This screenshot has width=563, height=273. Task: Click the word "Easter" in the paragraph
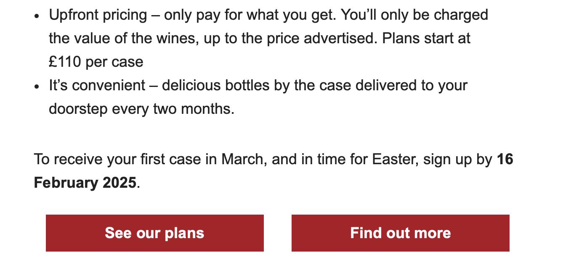[x=395, y=160]
